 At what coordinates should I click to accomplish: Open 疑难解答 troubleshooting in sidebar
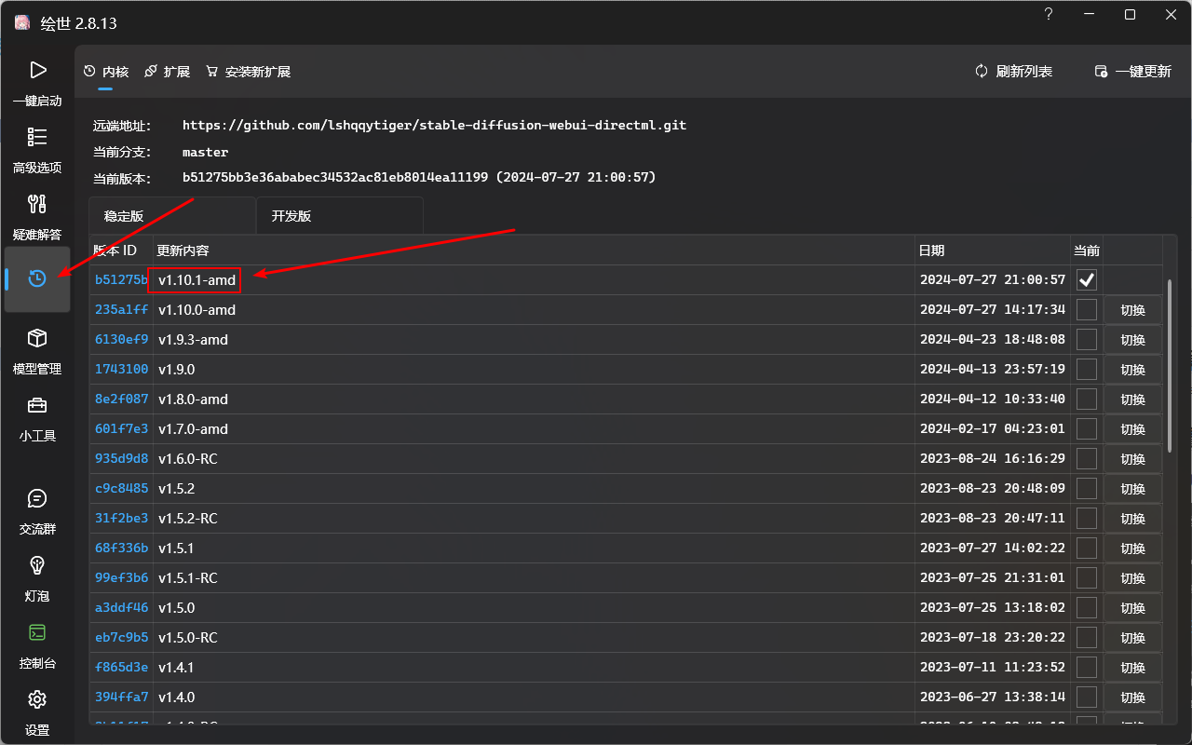click(37, 218)
